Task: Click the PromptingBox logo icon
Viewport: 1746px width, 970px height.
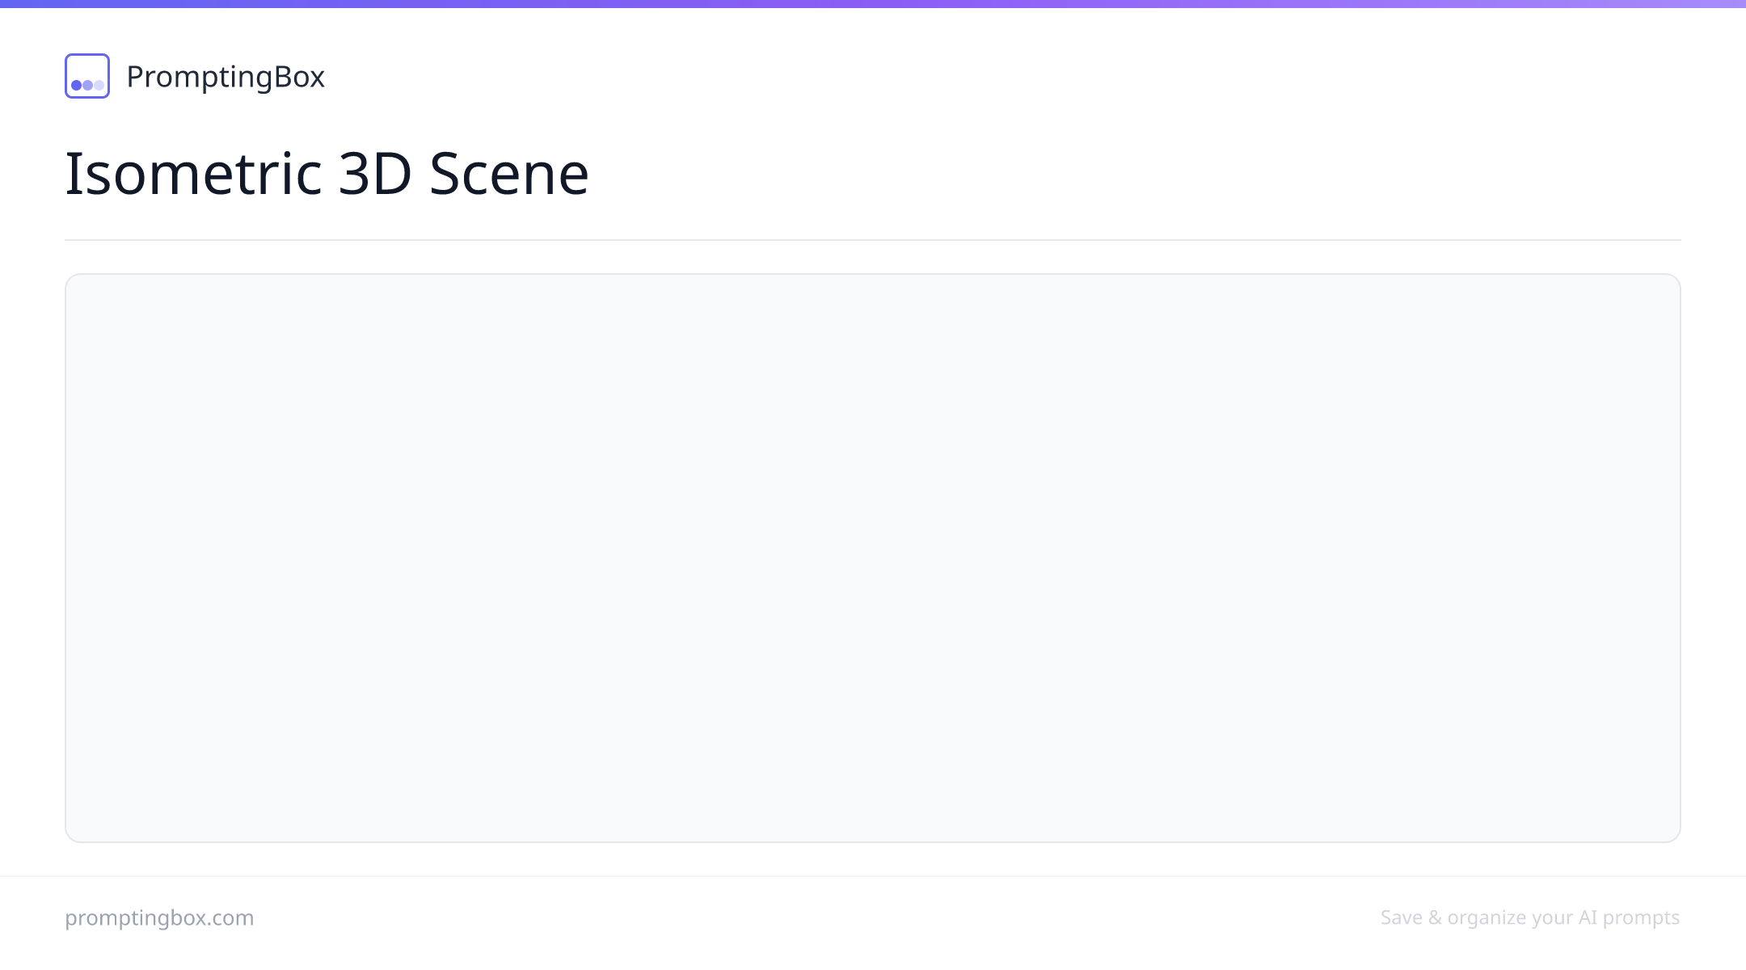Action: click(x=87, y=76)
